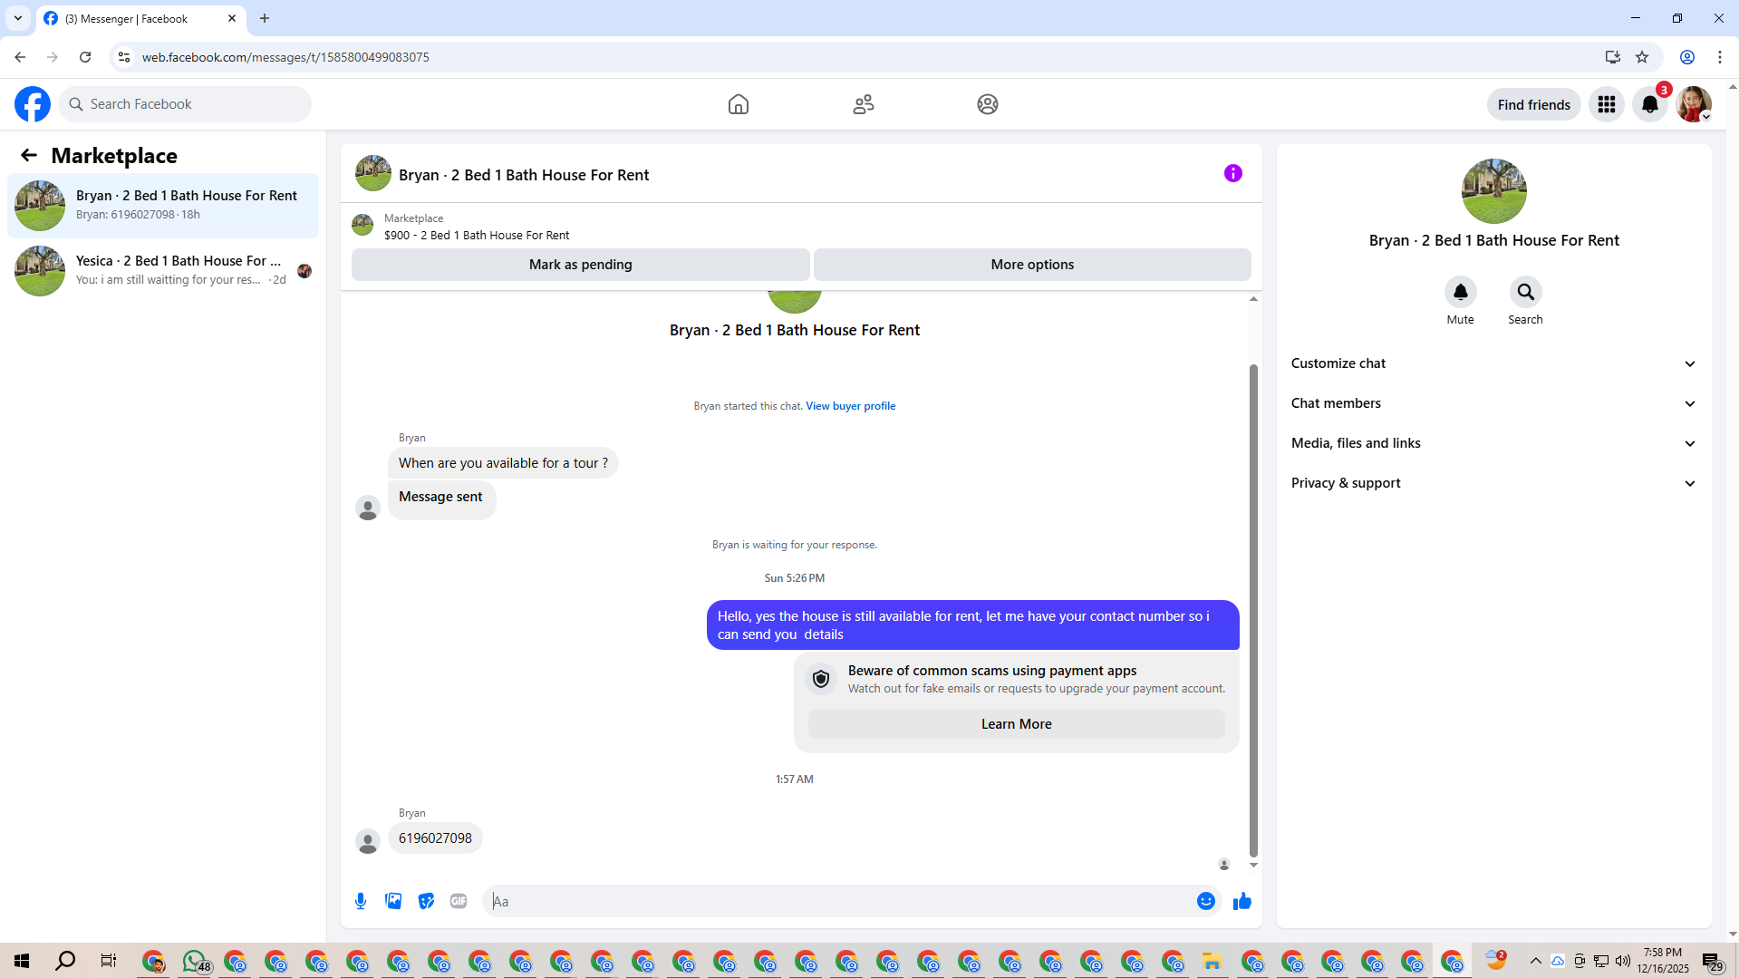1739x978 pixels.
Task: Click the browser address bar URL
Action: point(285,57)
